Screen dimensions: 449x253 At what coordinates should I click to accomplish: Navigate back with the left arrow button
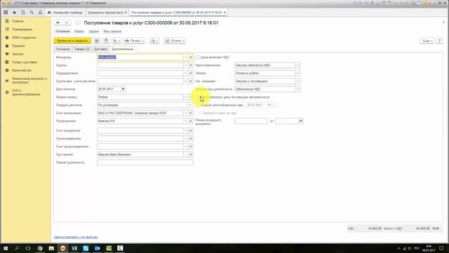pyautogui.click(x=58, y=22)
